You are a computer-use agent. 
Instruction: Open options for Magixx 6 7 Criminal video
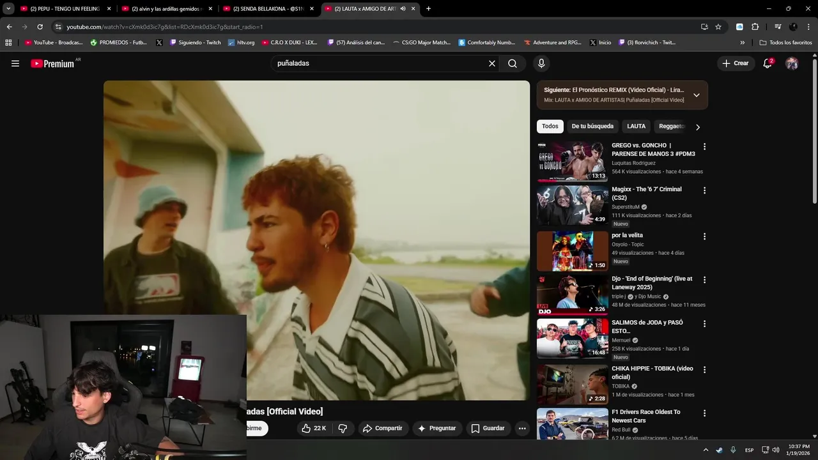pos(704,190)
